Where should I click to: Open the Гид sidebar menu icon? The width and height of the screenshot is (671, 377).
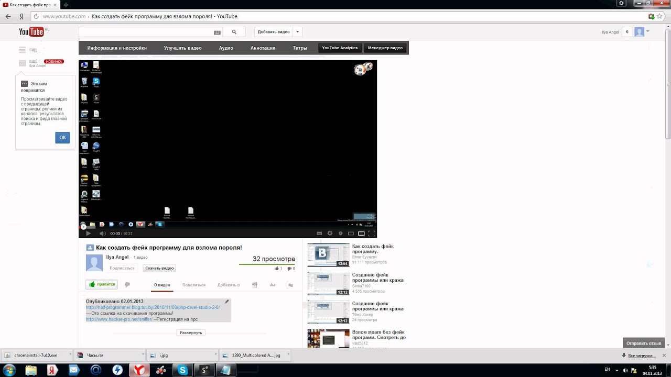(22, 50)
